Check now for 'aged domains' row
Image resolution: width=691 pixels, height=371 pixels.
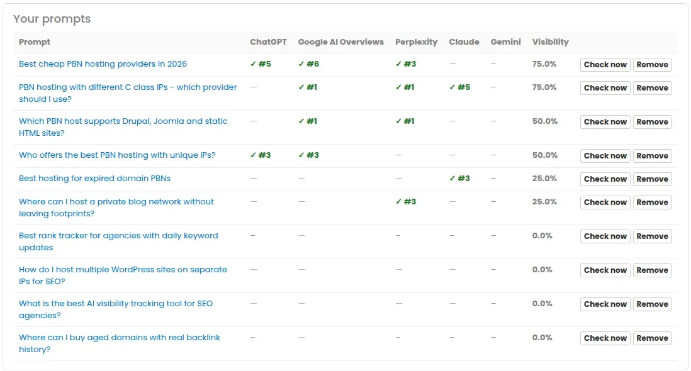pos(605,338)
